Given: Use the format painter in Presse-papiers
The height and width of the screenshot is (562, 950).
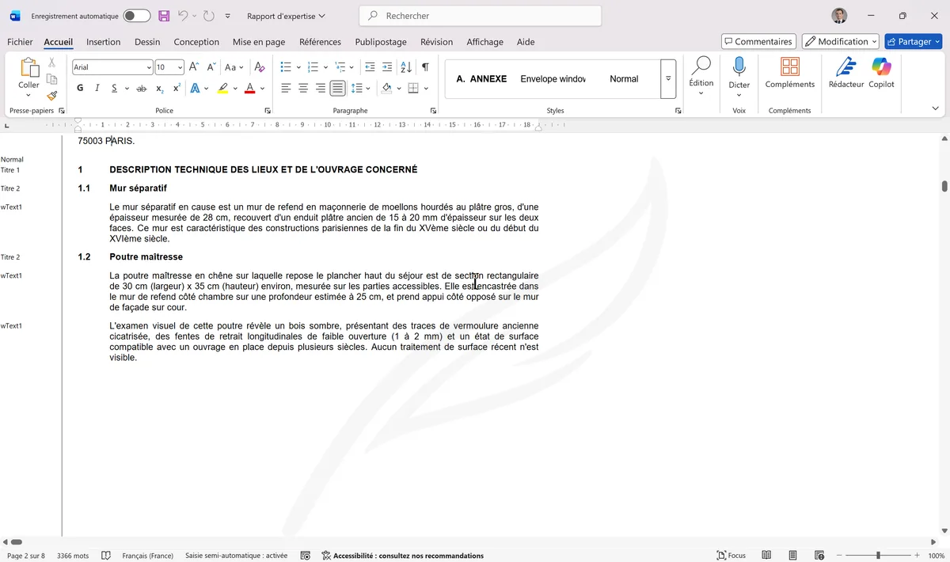Looking at the screenshot, I should coord(51,96).
